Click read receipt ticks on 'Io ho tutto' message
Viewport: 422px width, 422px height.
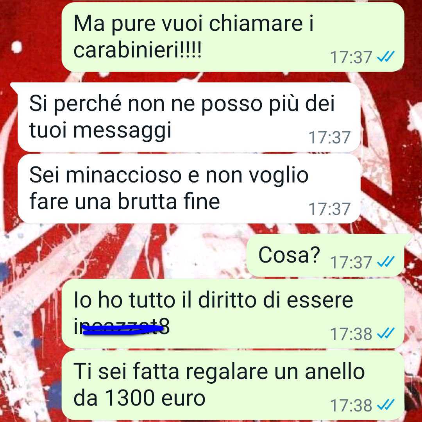(x=386, y=333)
